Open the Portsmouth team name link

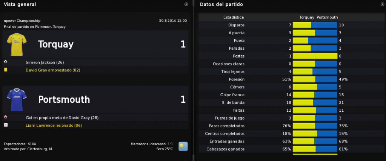point(64,100)
